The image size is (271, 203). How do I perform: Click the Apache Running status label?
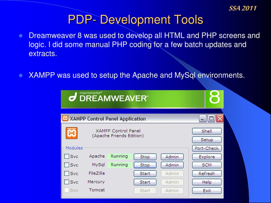click(119, 156)
